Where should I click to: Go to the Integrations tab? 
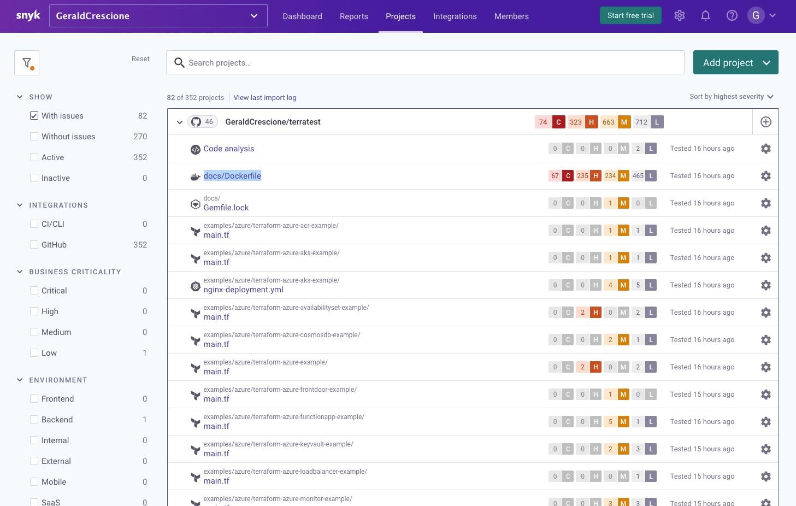455,16
